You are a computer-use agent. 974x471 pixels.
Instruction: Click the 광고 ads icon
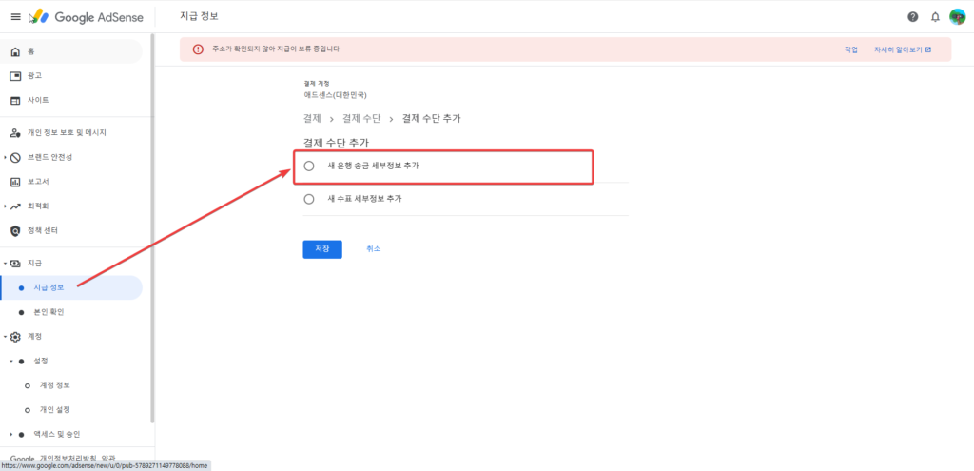(15, 76)
